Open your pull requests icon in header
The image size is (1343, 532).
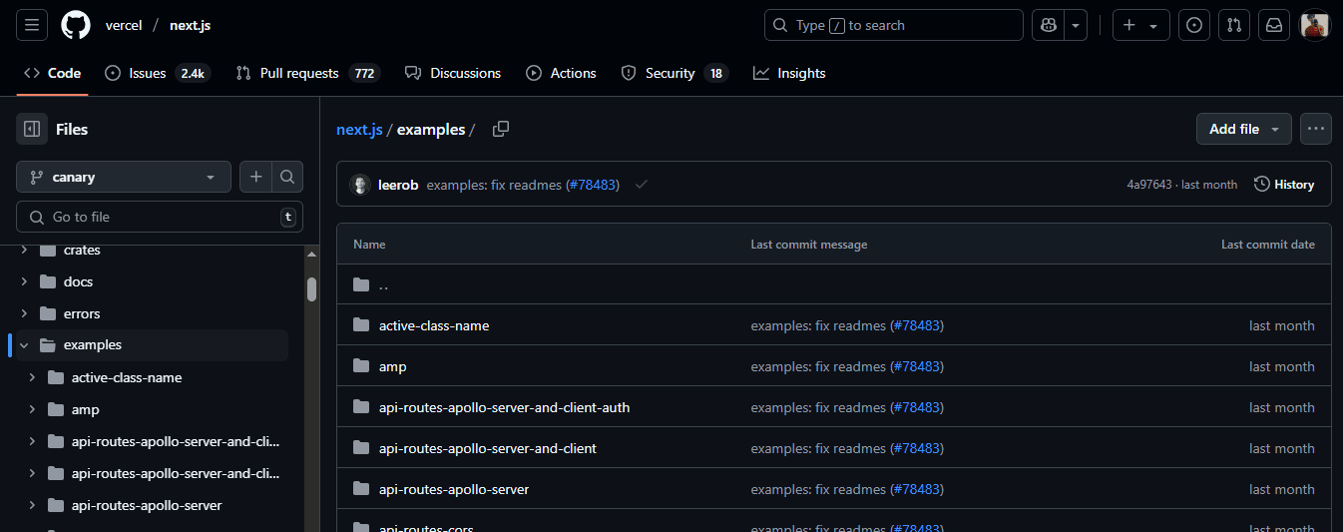(x=1234, y=25)
